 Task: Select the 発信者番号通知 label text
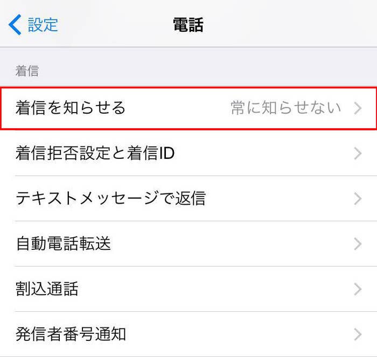coord(71,334)
